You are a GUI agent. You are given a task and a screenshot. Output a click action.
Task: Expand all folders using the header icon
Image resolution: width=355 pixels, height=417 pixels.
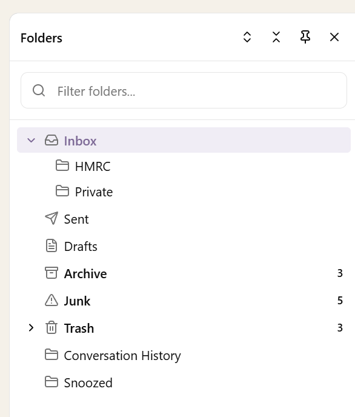point(247,37)
